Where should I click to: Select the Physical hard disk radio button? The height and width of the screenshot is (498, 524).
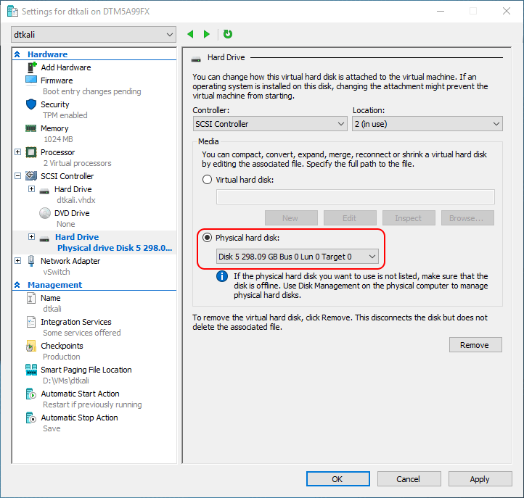coord(207,238)
